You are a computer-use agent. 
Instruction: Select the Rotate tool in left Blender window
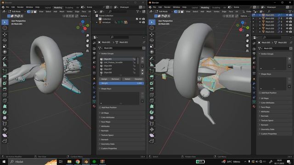click(x=5, y=40)
